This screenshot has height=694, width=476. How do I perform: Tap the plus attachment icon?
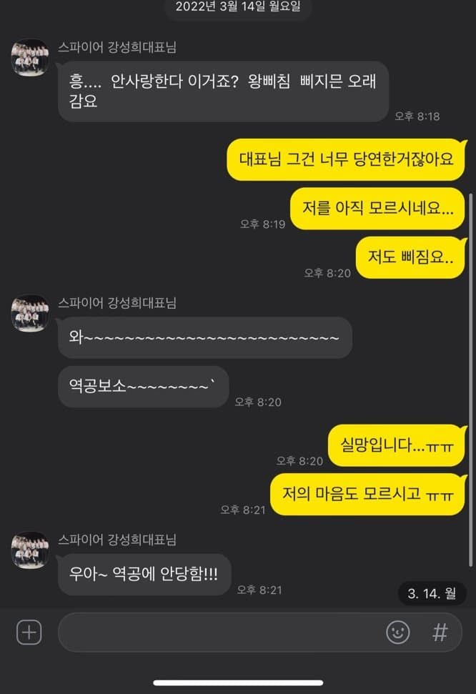tap(29, 633)
